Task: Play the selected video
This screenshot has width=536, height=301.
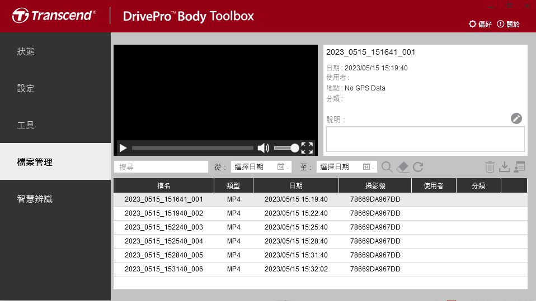Action: 123,148
